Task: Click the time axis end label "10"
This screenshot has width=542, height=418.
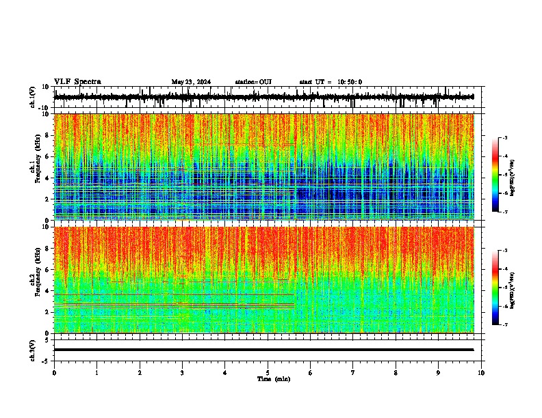Action: pyautogui.click(x=481, y=373)
